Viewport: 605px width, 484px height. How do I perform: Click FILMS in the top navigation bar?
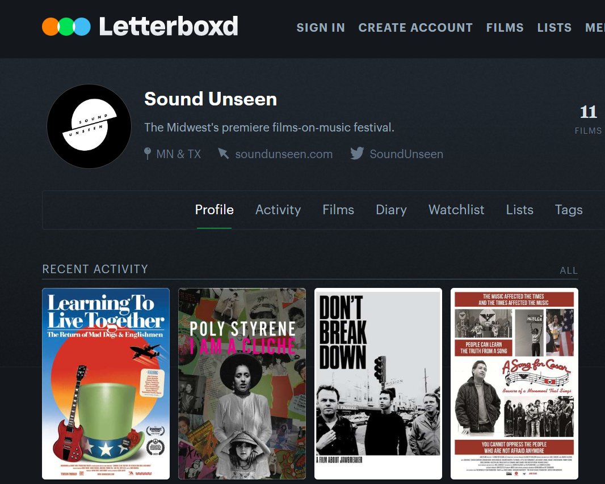(x=505, y=27)
